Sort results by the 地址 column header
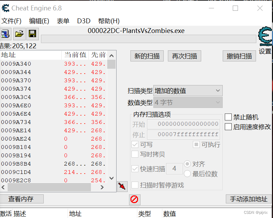Screen dimensions: 273x218 [x=31, y=55]
